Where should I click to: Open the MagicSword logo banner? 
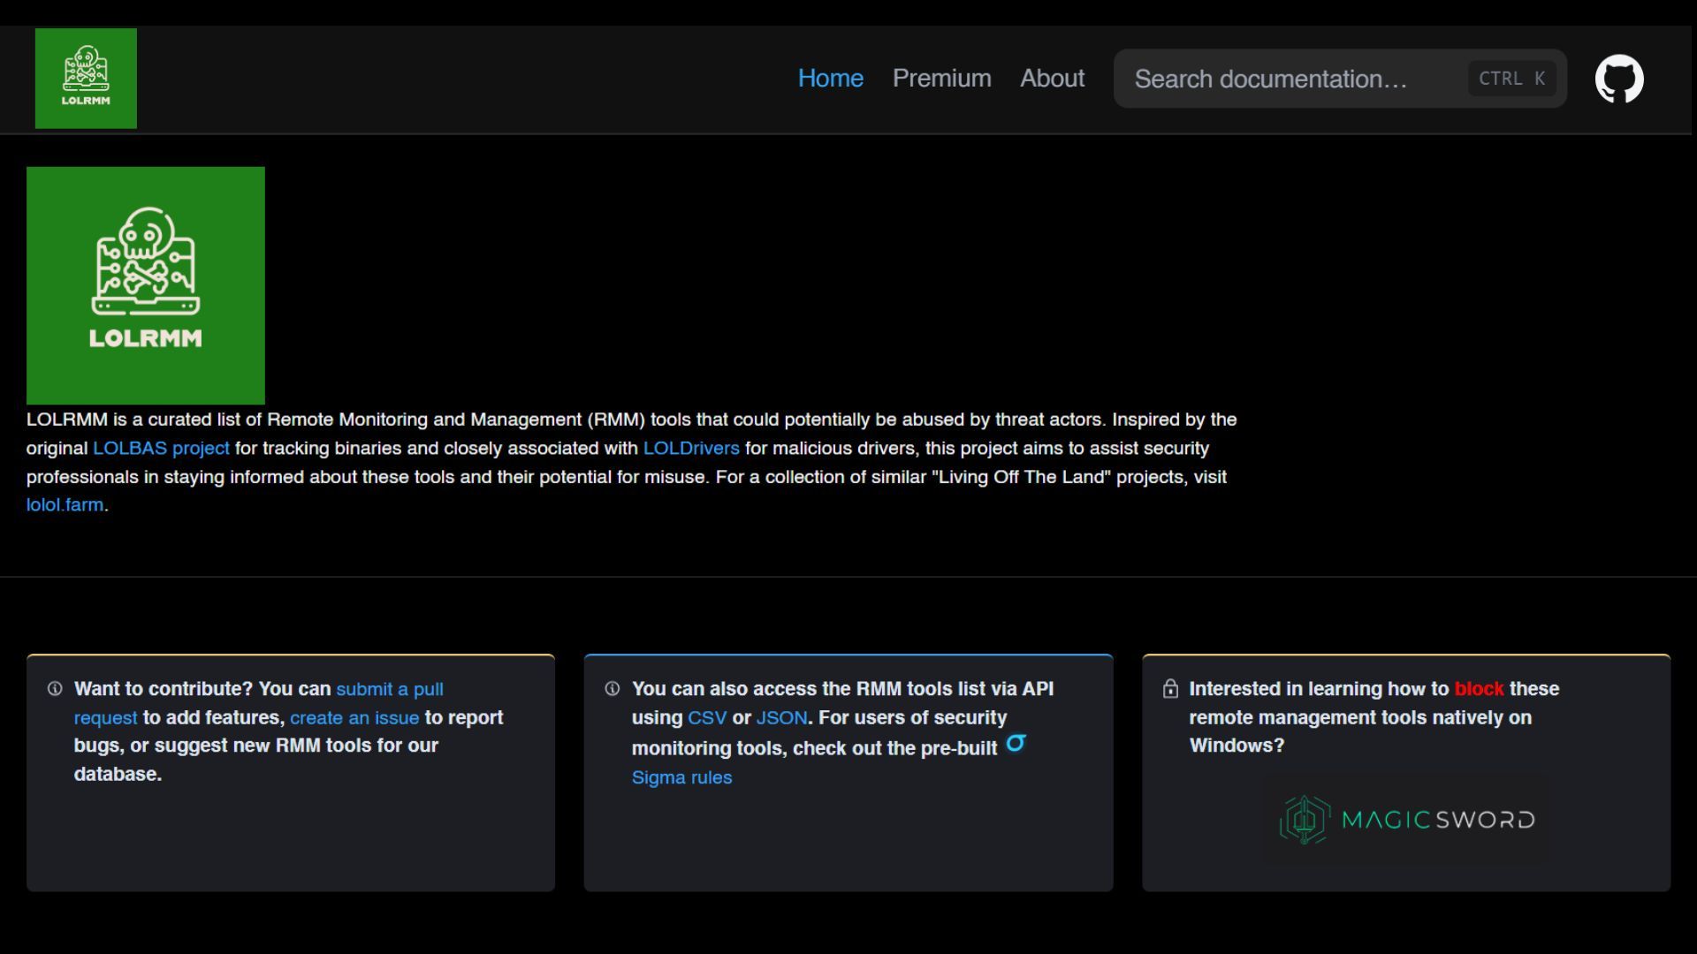pyautogui.click(x=1406, y=820)
